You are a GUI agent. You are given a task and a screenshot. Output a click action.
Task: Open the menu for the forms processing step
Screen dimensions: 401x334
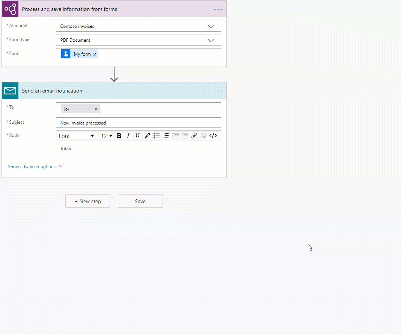tap(218, 9)
